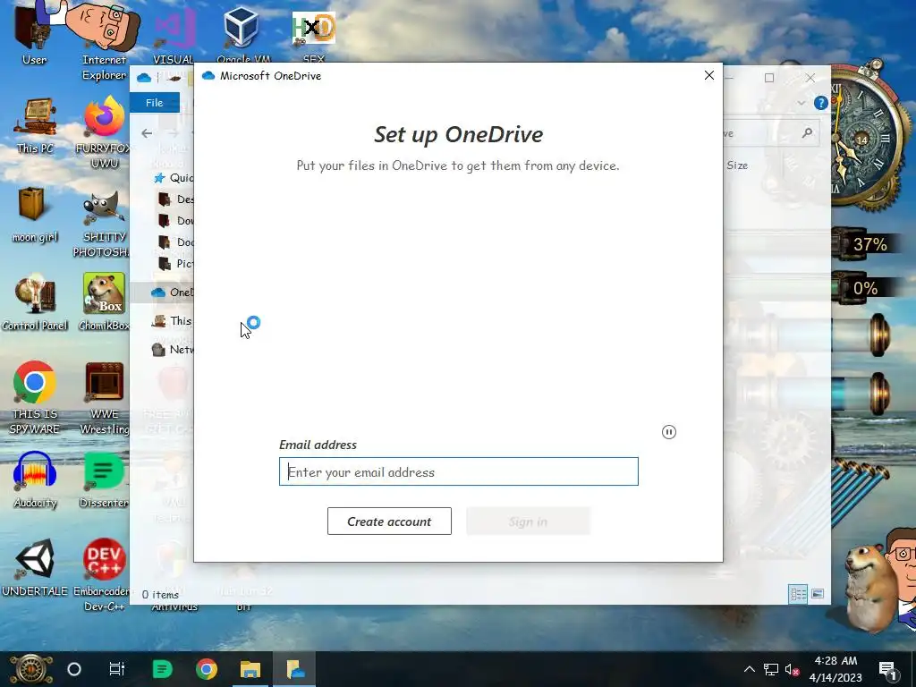This screenshot has height=687, width=916.
Task: Select the FURRYFOX UWU Firefox icon
Action: pyautogui.click(x=104, y=132)
